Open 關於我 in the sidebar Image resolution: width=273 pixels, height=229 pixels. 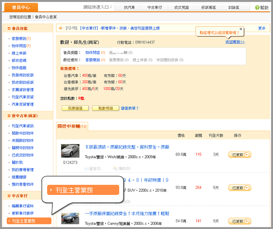point(17,162)
